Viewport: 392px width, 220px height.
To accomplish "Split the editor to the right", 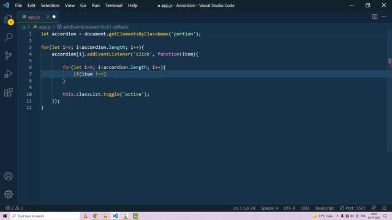I will click(375, 16).
